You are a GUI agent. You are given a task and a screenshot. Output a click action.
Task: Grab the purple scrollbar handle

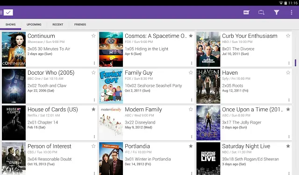coord(295,63)
